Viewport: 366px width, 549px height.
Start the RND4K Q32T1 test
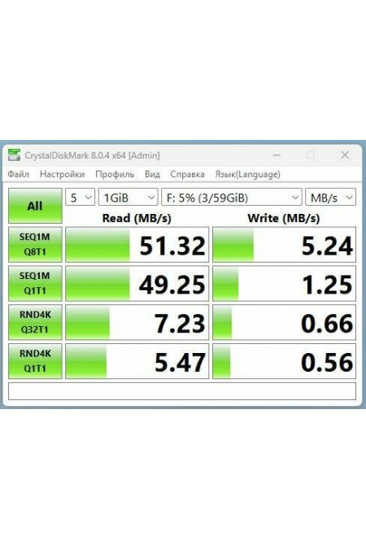pyautogui.click(x=35, y=322)
